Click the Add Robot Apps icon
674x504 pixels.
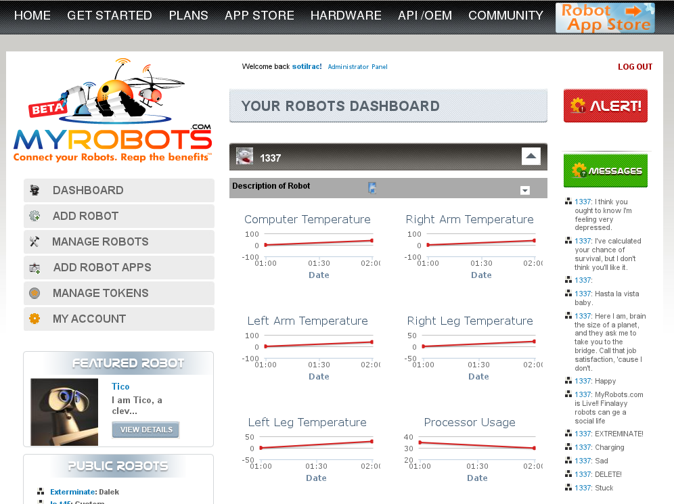(35, 268)
